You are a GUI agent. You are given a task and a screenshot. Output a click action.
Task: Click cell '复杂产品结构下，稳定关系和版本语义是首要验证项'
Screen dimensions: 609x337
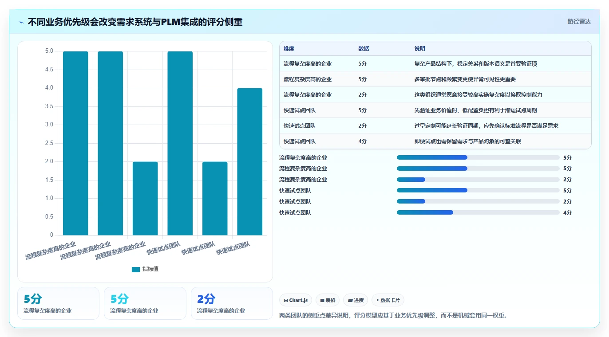pos(476,64)
